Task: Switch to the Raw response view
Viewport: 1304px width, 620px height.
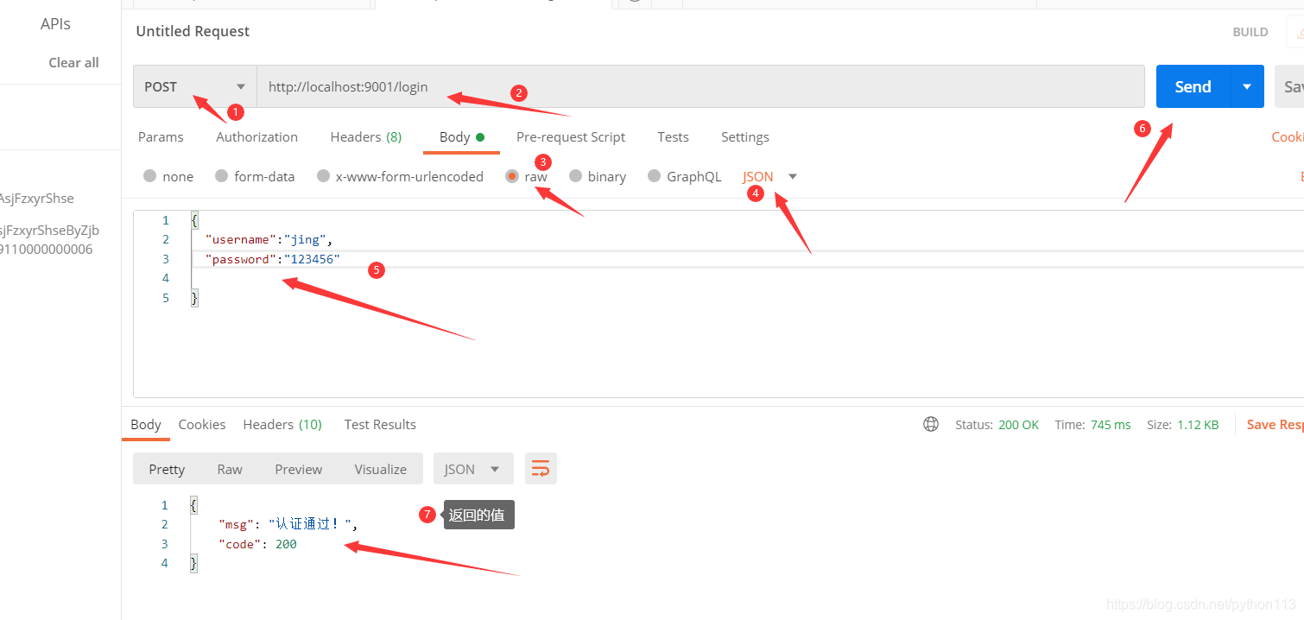Action: (x=230, y=469)
